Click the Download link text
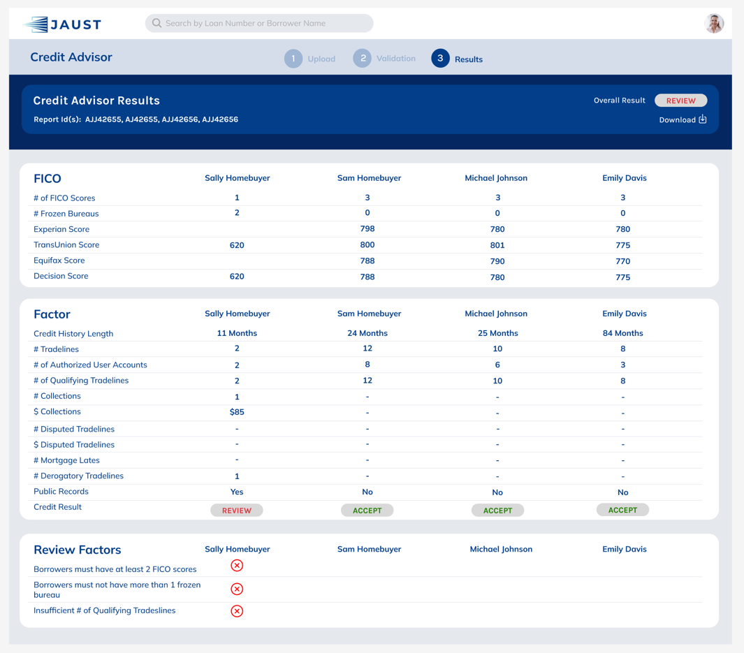744x653 pixels. coord(677,120)
